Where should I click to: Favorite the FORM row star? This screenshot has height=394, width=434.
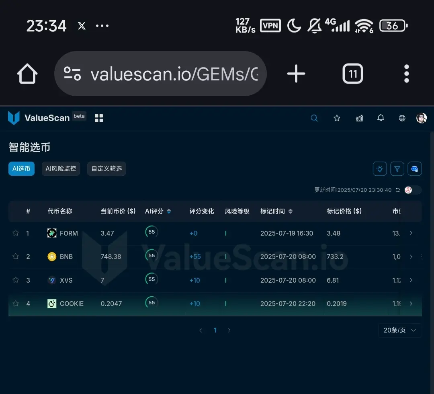pos(16,233)
